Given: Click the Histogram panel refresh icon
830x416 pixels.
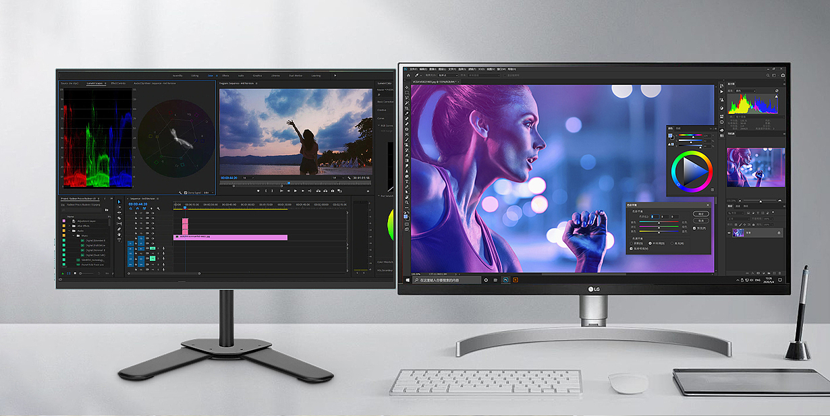Looking at the screenshot, I should click(x=777, y=91).
